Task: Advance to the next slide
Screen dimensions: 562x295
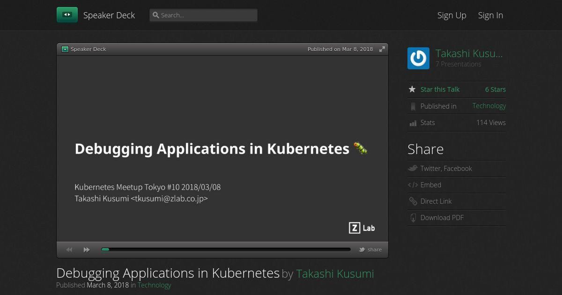Action: click(87, 250)
